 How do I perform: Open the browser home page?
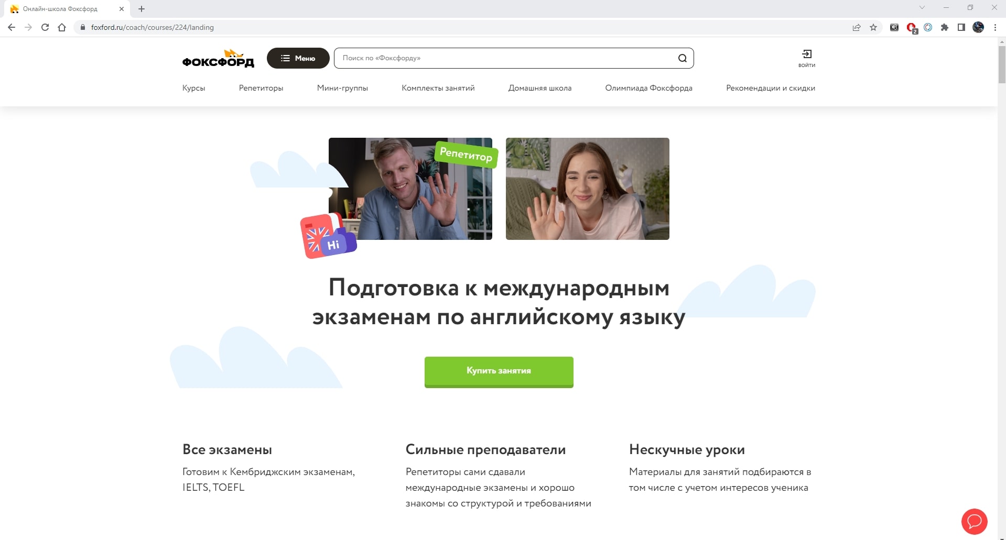(62, 27)
